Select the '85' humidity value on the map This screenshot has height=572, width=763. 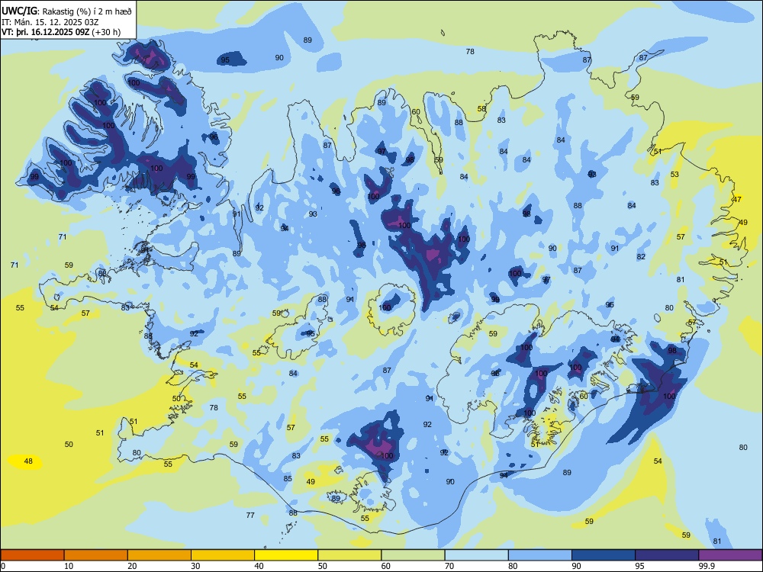pos(288,479)
